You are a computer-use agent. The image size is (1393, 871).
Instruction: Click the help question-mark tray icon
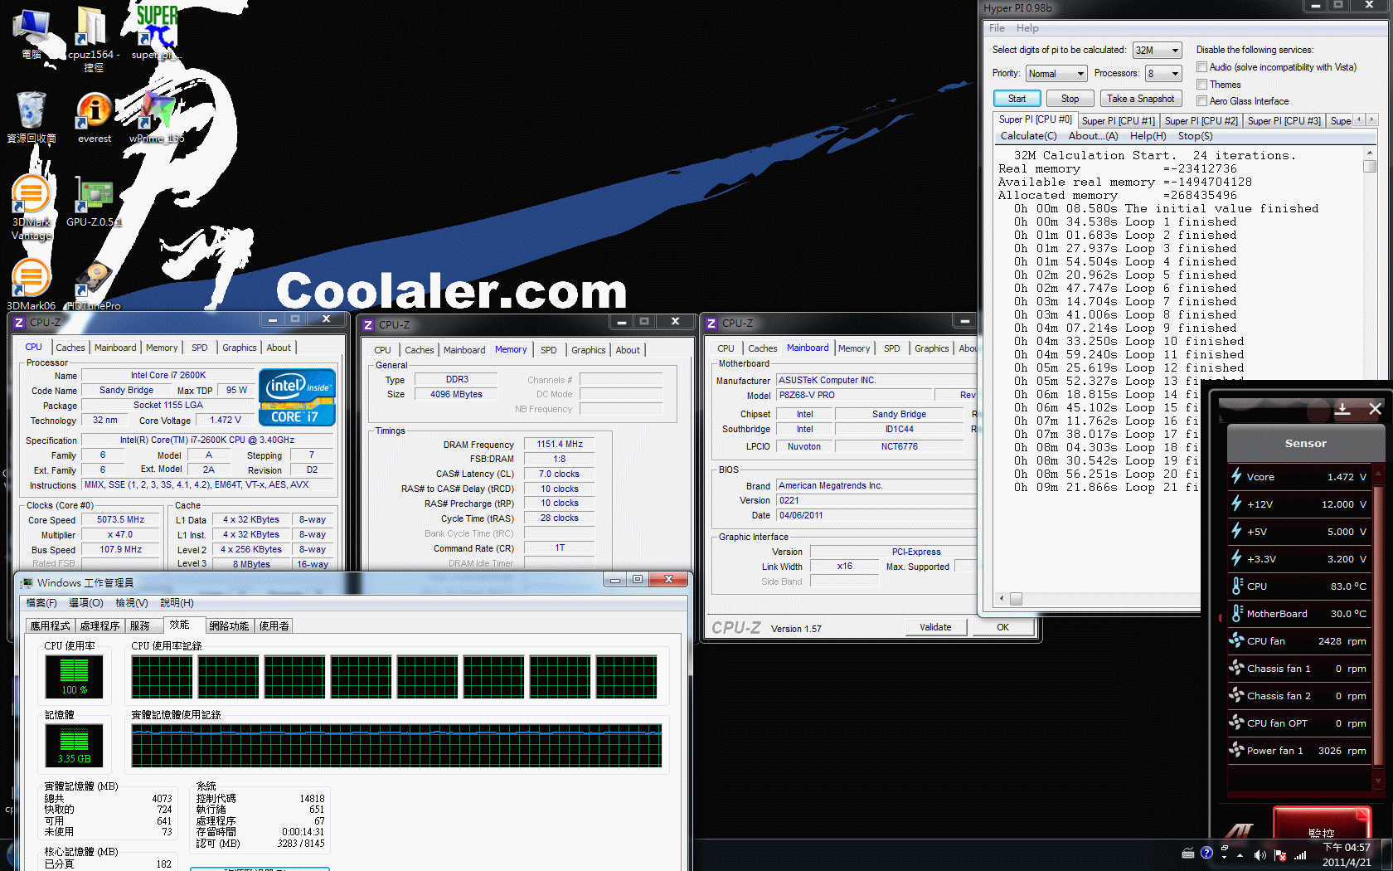pyautogui.click(x=1206, y=853)
